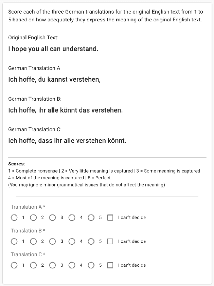Check "I can't decide" for Translation A
The height and width of the screenshot is (286, 214).
tap(110, 218)
